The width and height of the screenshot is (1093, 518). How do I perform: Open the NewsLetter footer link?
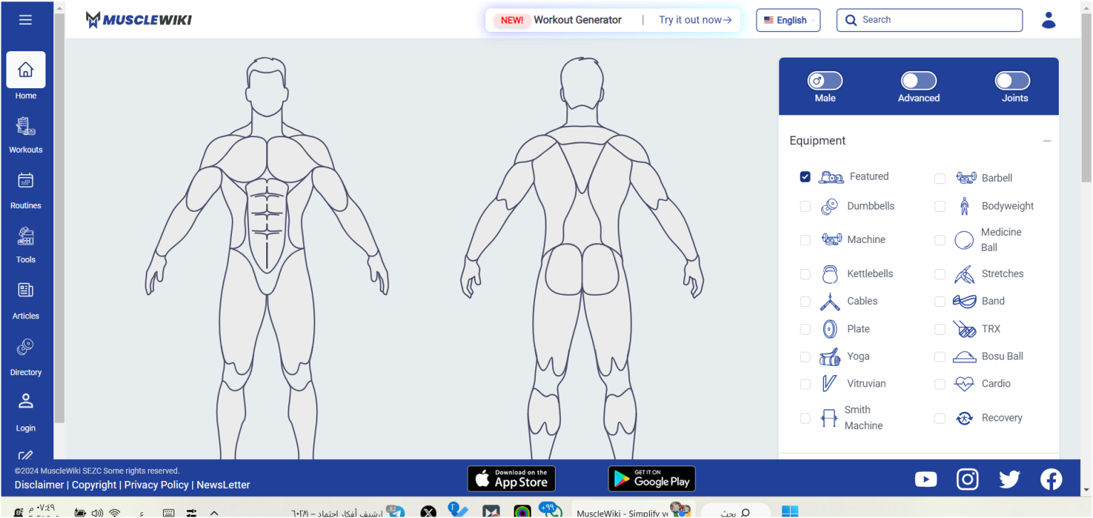[x=223, y=485]
